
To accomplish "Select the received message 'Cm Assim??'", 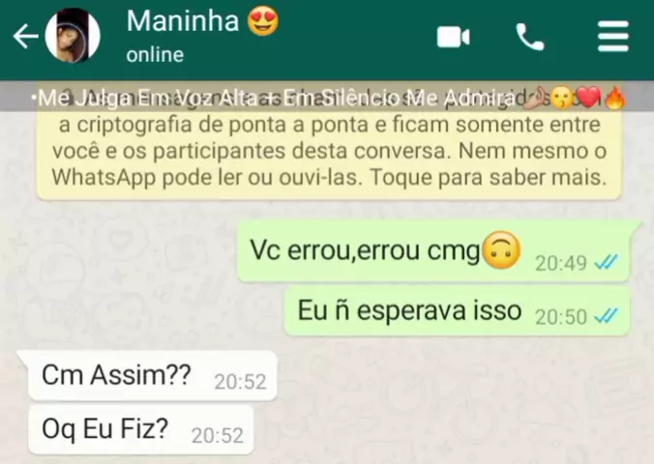I will [153, 376].
